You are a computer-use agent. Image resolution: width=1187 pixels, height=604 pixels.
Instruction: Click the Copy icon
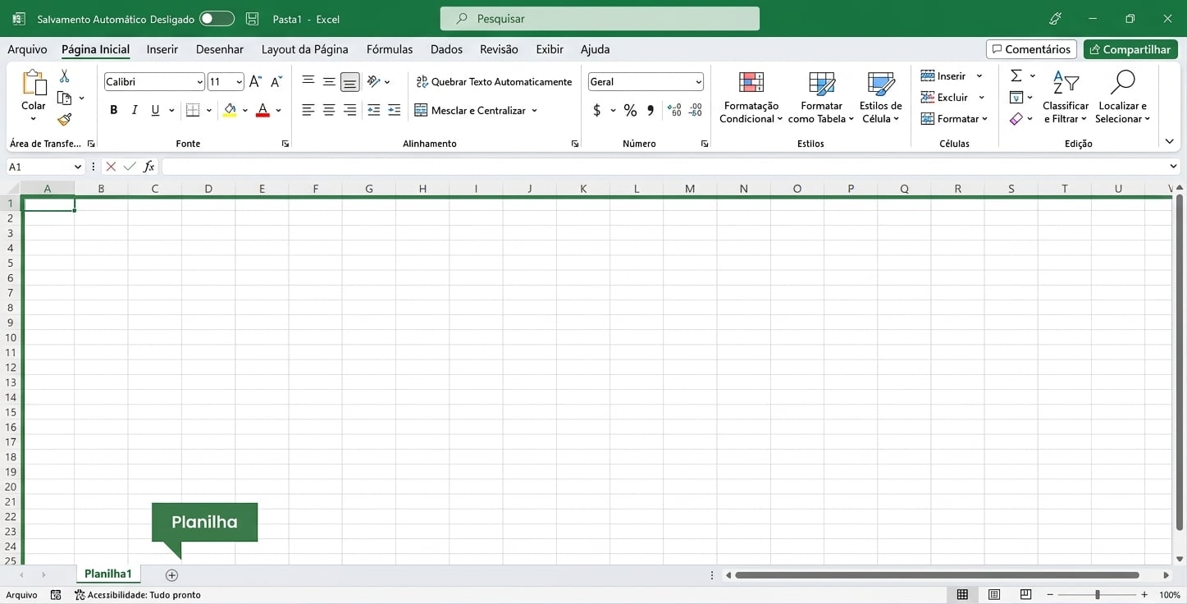coord(64,98)
